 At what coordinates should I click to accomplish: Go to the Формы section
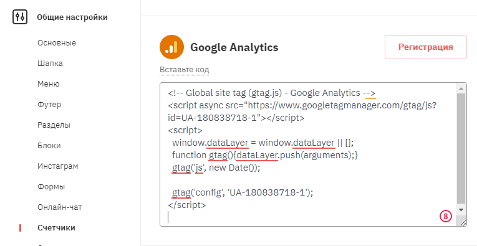tap(51, 186)
